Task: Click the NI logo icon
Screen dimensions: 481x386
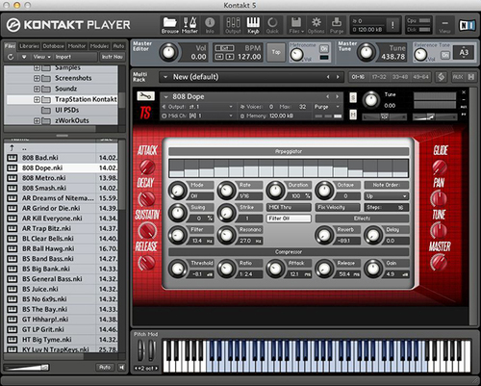Action: pos(467,25)
